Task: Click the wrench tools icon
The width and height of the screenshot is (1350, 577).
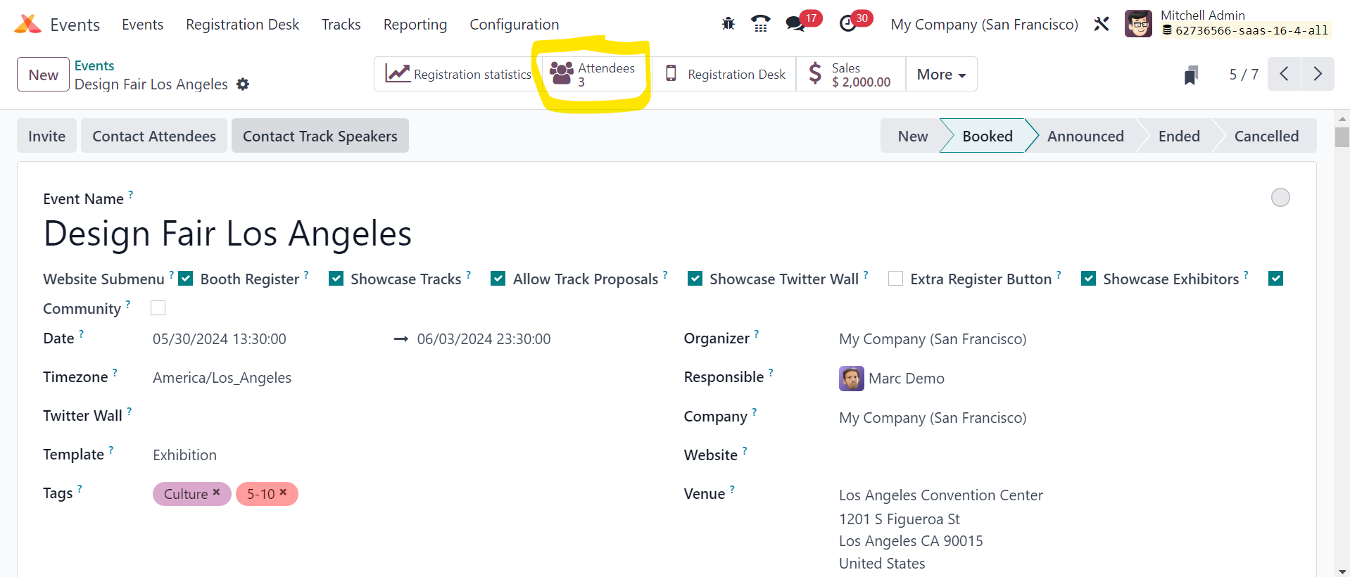Action: click(1102, 24)
